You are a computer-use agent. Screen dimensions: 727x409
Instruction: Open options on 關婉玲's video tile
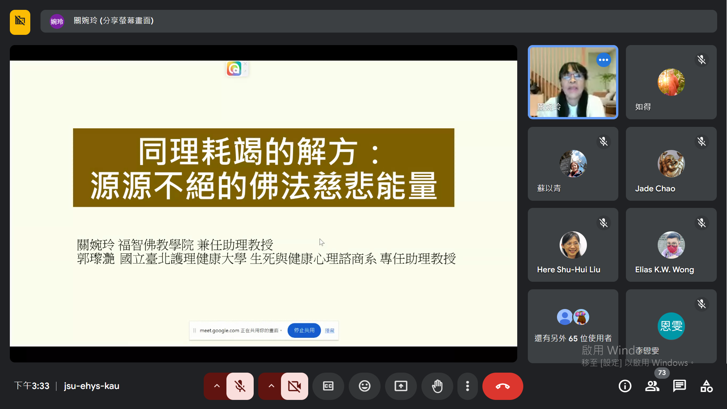pos(603,60)
